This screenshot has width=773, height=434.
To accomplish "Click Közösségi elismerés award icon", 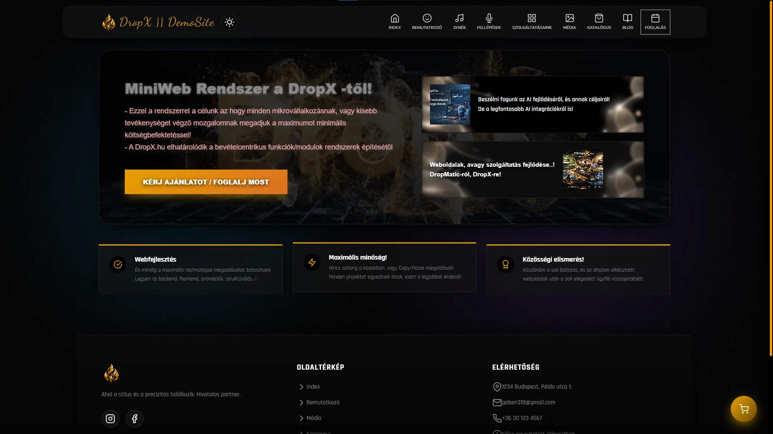I will [506, 264].
